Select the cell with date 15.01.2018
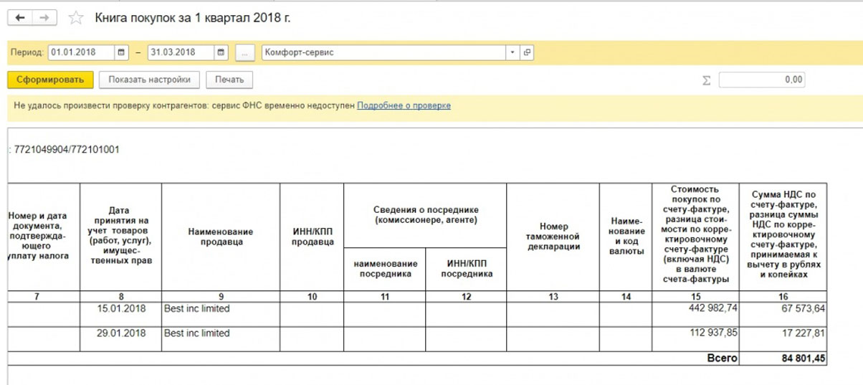 (x=120, y=309)
